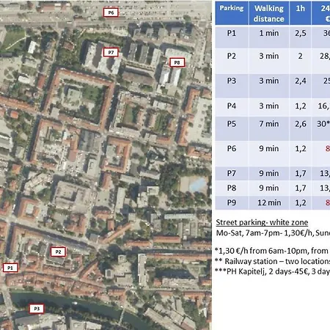Screen dimensions: 330x330
Task: Select the PH Kapitelj footnote line
Action: point(272,271)
